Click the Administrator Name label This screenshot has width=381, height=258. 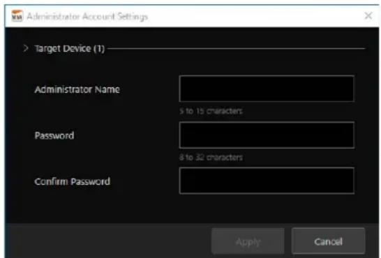(77, 89)
